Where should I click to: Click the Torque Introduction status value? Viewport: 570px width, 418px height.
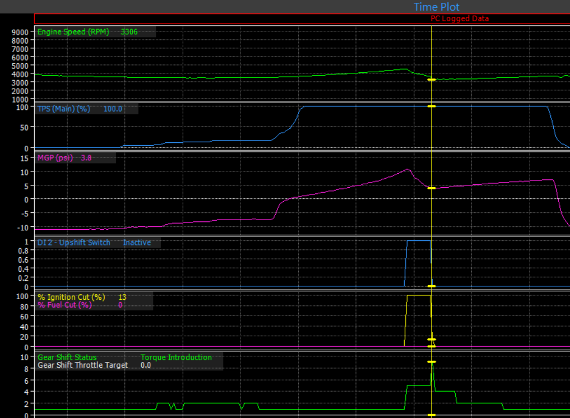coord(177,357)
